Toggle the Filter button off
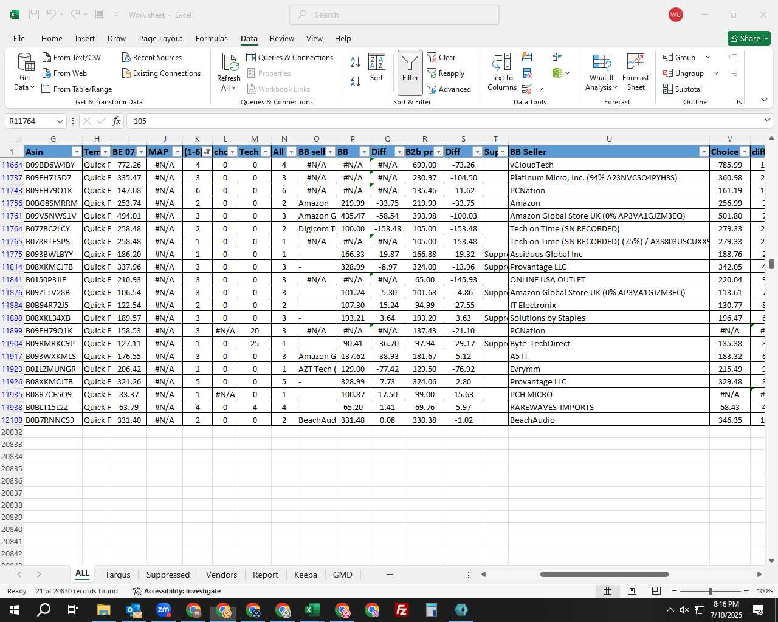This screenshot has height=622, width=778. coord(410,72)
